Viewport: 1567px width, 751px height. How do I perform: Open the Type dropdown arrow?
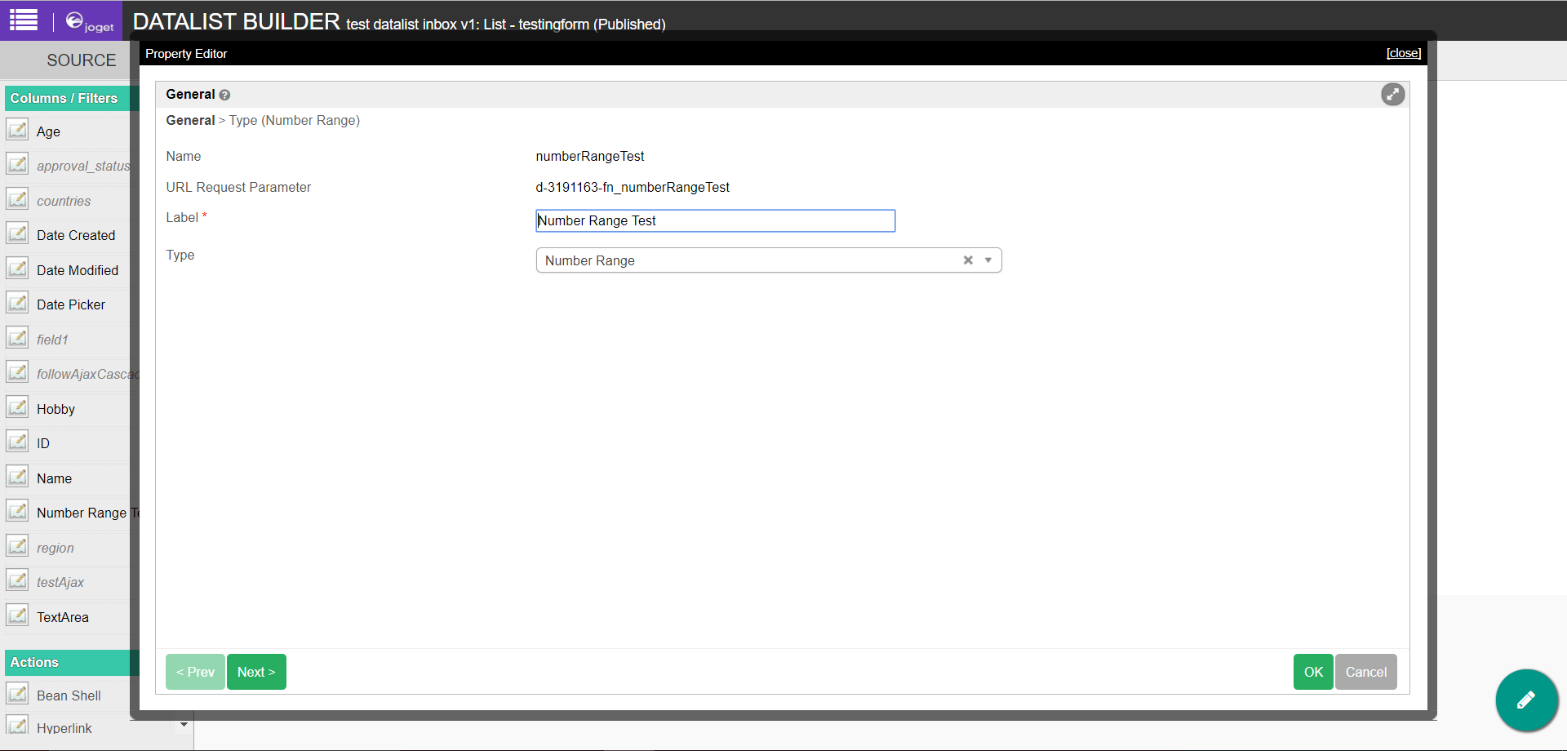pyautogui.click(x=988, y=260)
